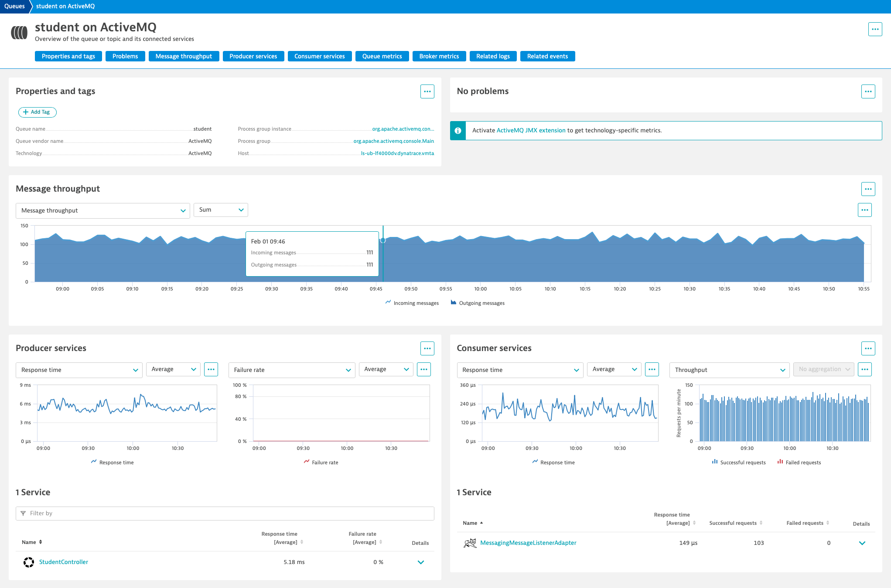891x588 pixels.
Task: Open the Failure rate metric dropdown
Action: click(292, 370)
